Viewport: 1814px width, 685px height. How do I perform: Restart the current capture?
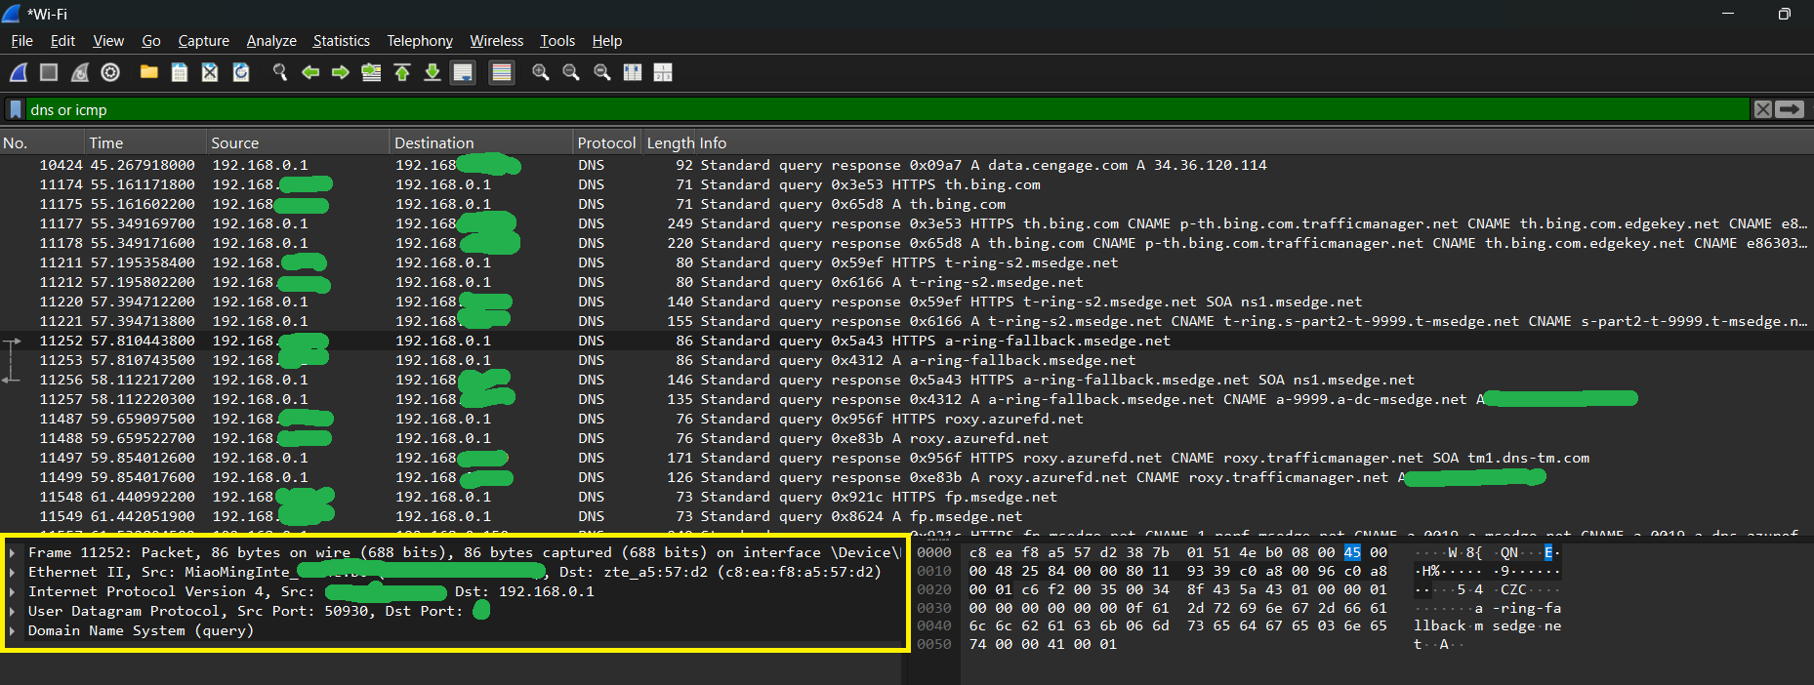point(80,72)
